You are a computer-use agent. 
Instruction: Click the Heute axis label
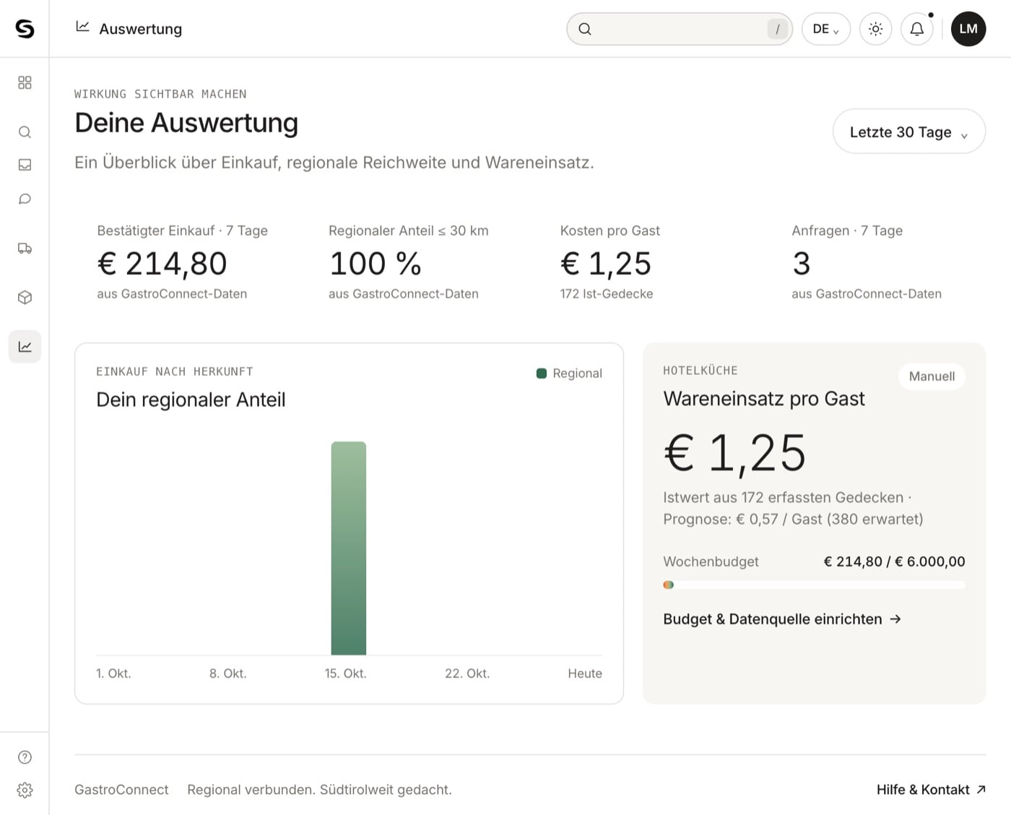[x=585, y=673]
